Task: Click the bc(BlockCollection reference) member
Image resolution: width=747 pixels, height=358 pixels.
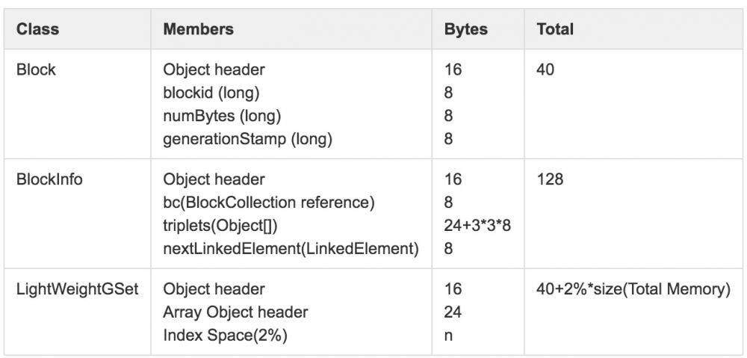Action: click(269, 202)
